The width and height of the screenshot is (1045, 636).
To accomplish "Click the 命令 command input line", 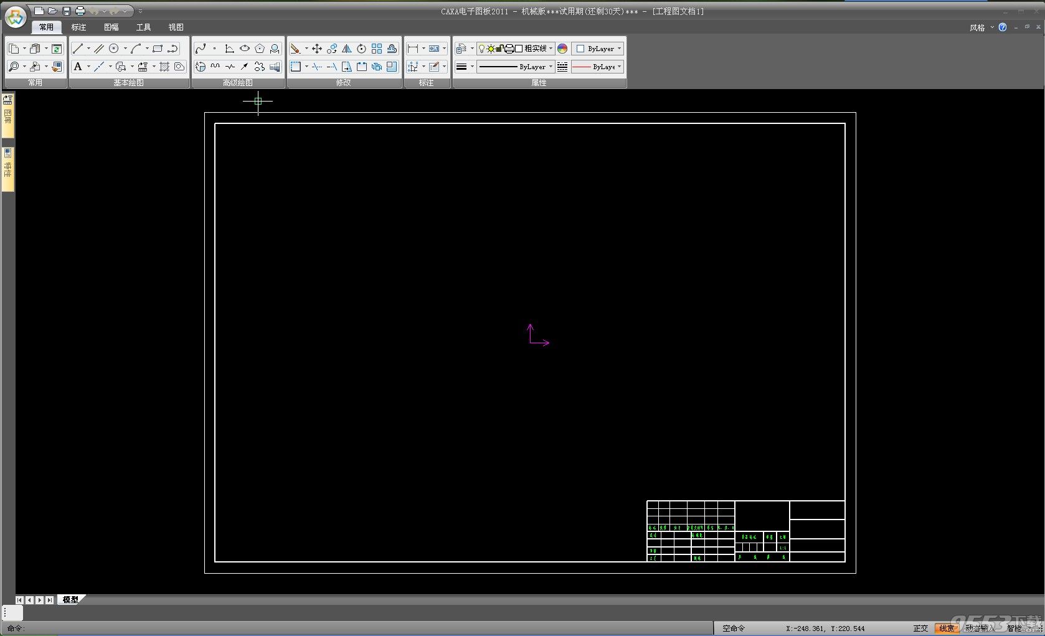I will 358,628.
